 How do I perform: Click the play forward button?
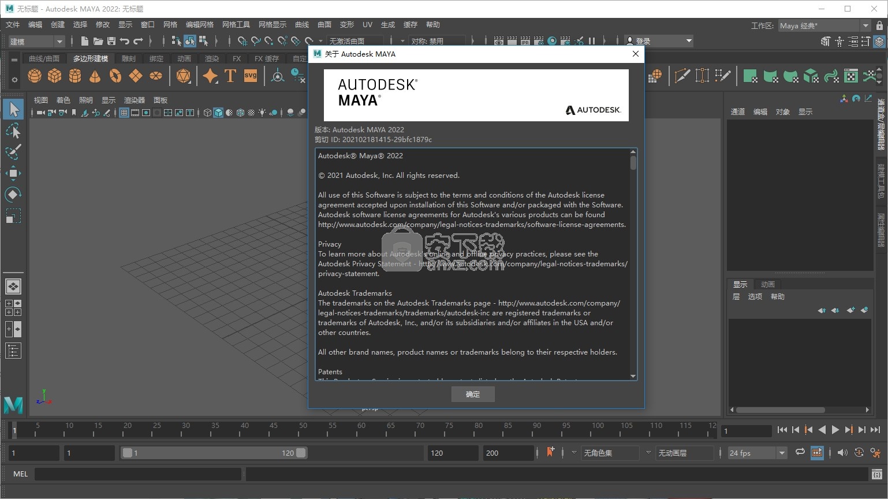pos(835,430)
